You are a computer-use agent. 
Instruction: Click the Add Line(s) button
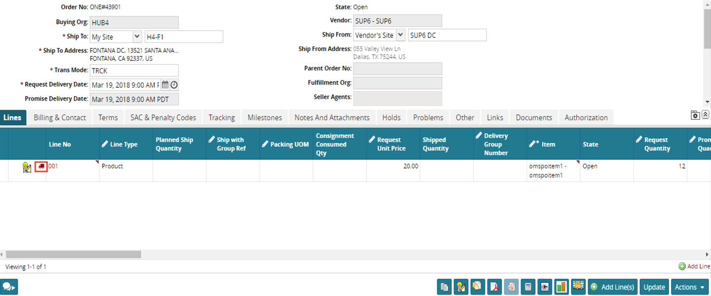(x=613, y=287)
